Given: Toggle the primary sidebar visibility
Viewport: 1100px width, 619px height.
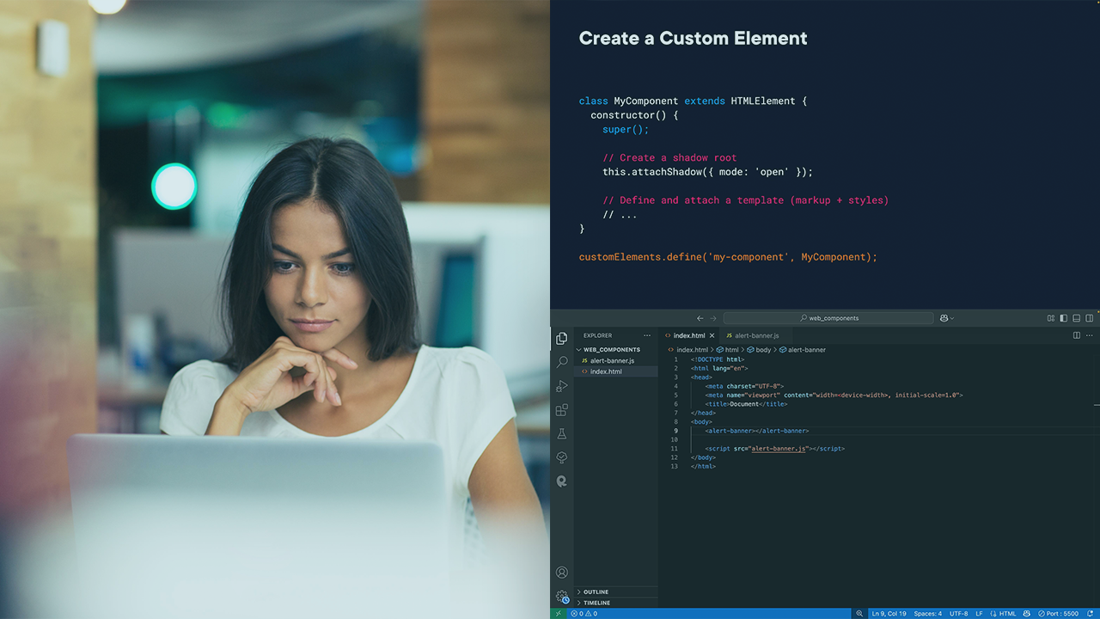Looking at the screenshot, I should [1063, 318].
